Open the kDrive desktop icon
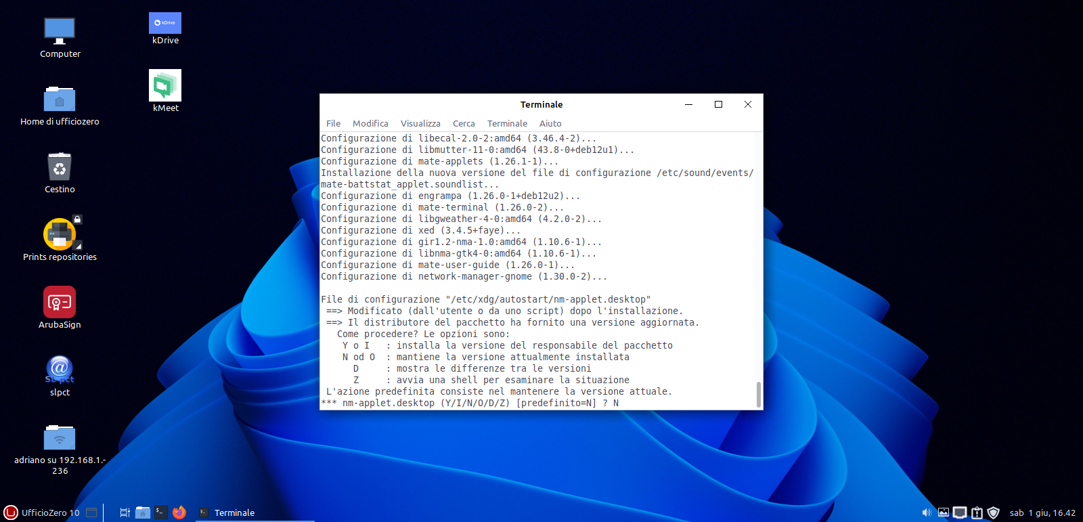This screenshot has height=522, width=1083. [x=165, y=24]
